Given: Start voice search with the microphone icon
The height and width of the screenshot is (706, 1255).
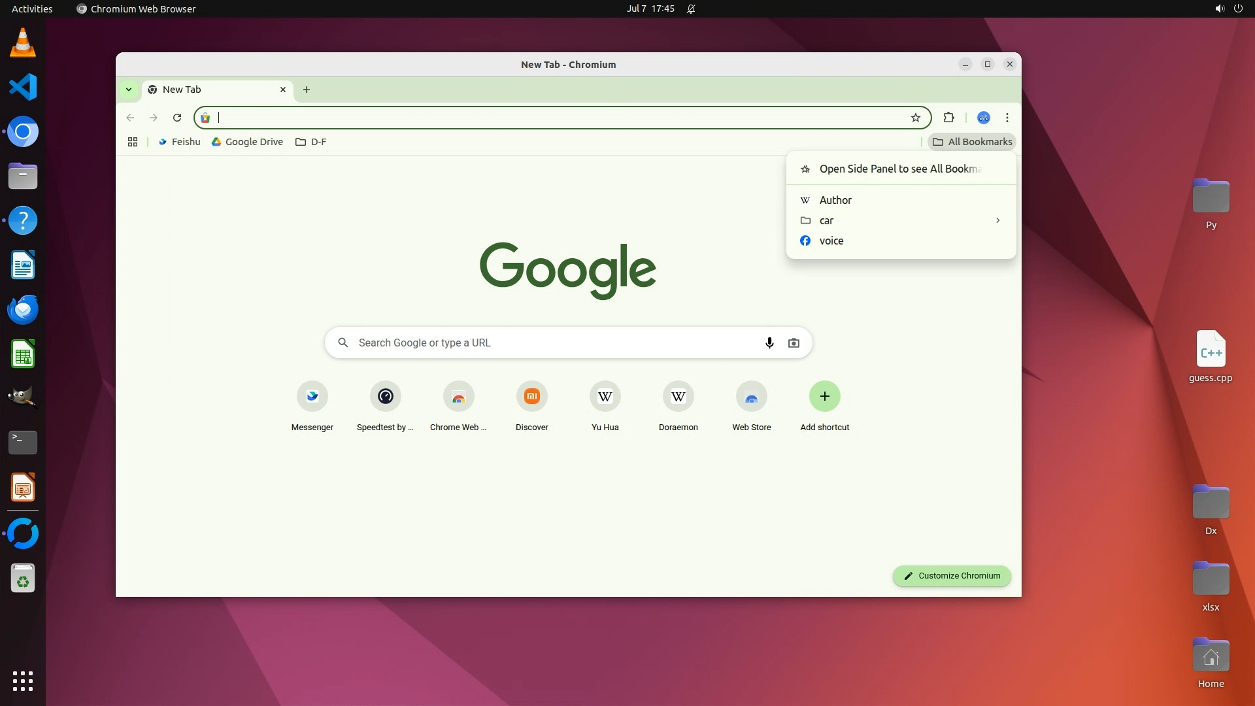Looking at the screenshot, I should point(769,343).
